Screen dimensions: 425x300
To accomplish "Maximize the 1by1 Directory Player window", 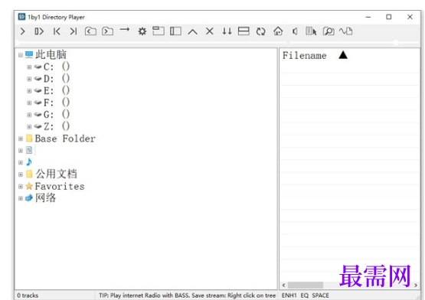I will tap(389, 17).
